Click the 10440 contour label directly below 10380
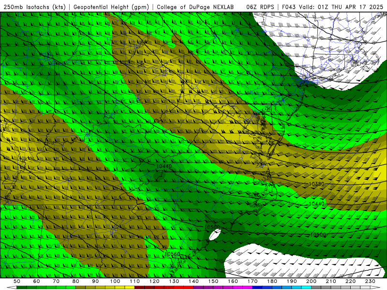The width and height of the screenshot is (387, 290). [316, 204]
